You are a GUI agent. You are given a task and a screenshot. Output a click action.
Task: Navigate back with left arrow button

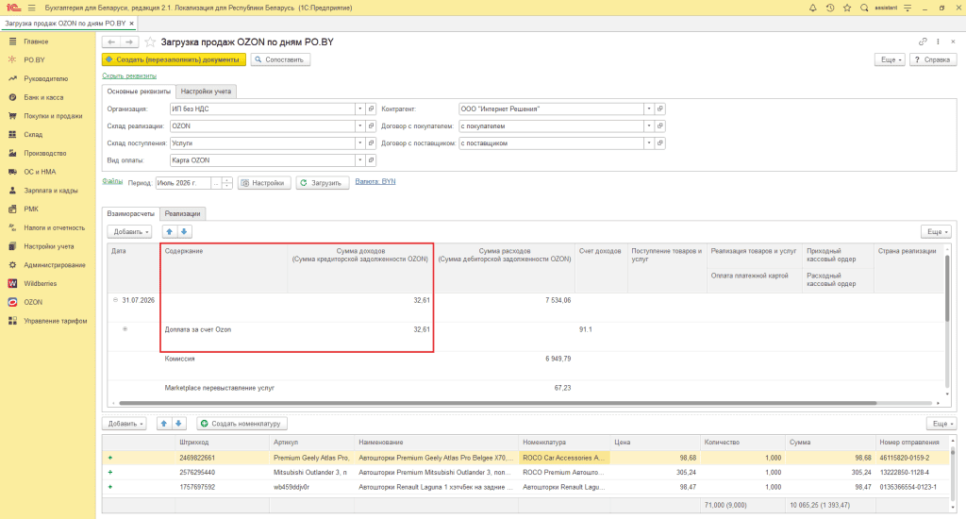click(111, 42)
